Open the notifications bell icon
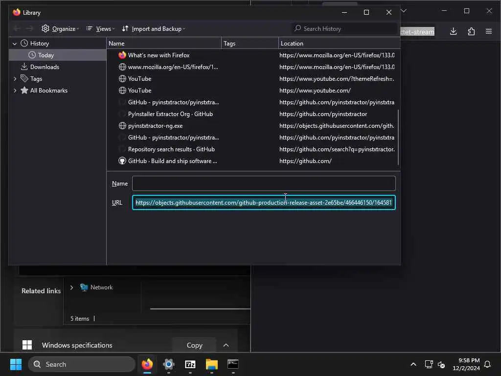Image resolution: width=501 pixels, height=376 pixels. (x=487, y=364)
